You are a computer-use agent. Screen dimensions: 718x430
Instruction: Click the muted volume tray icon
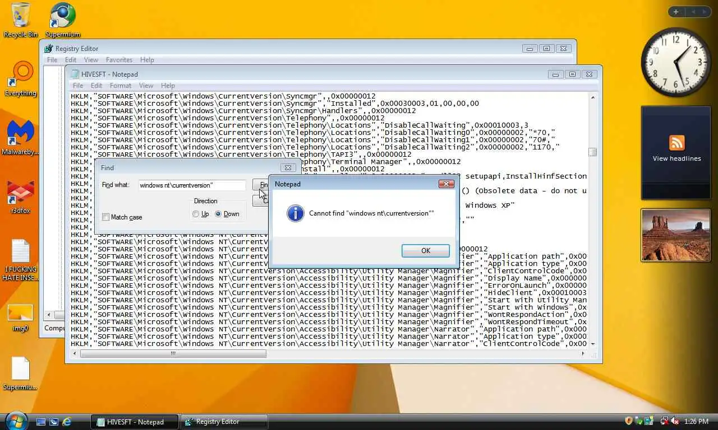(x=675, y=421)
